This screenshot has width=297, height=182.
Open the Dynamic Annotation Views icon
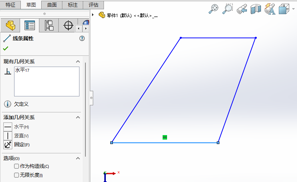point(270,9)
